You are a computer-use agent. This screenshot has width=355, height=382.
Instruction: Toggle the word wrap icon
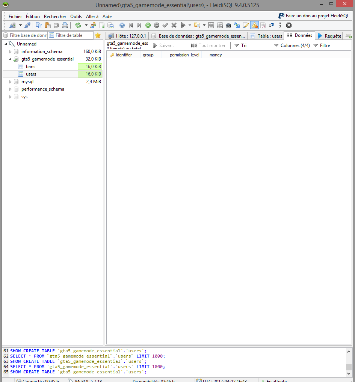point(272,25)
